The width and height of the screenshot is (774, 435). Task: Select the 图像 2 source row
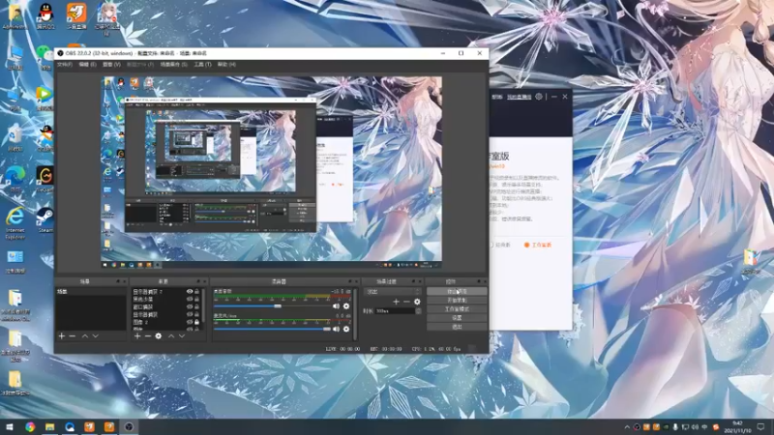[165, 322]
